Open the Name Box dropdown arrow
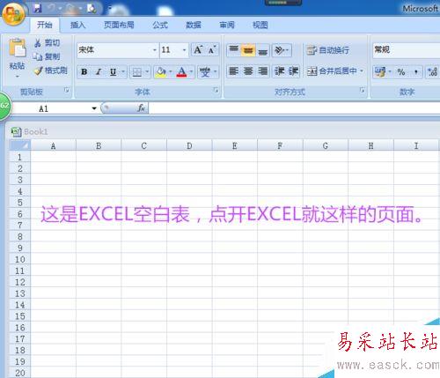 point(94,108)
